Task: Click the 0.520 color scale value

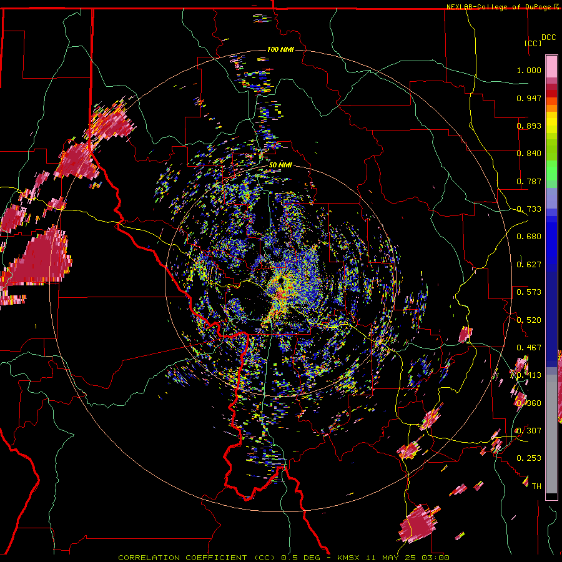Action: (529, 320)
